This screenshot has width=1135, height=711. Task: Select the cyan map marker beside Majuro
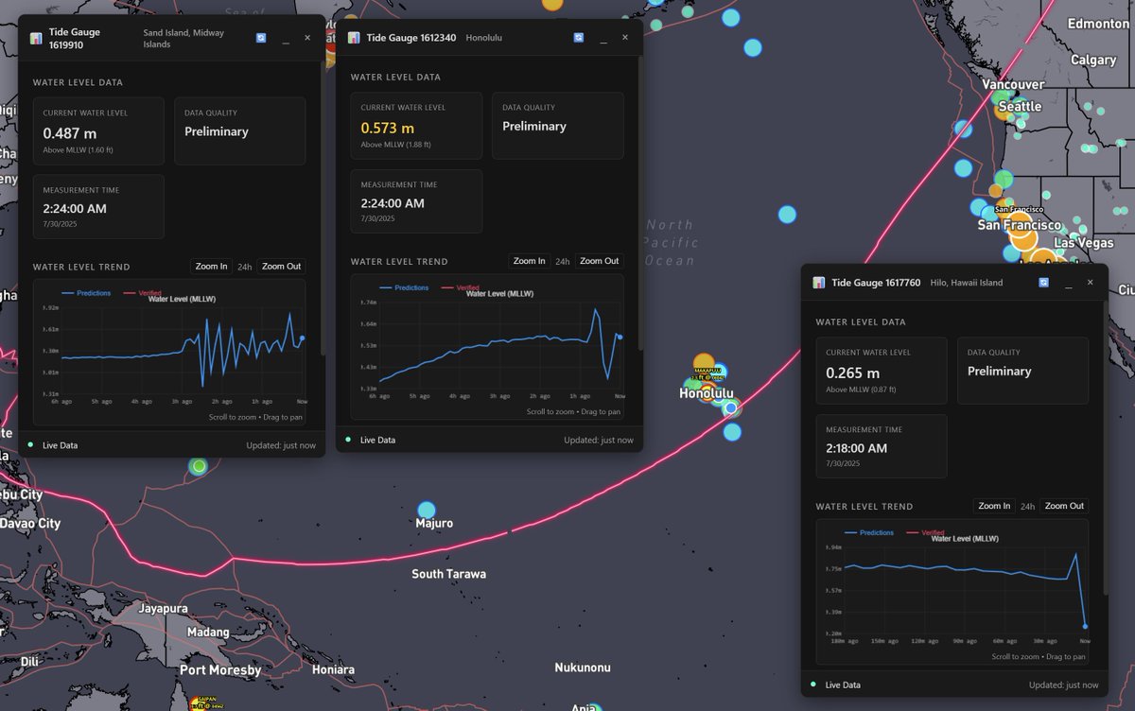pyautogui.click(x=427, y=510)
